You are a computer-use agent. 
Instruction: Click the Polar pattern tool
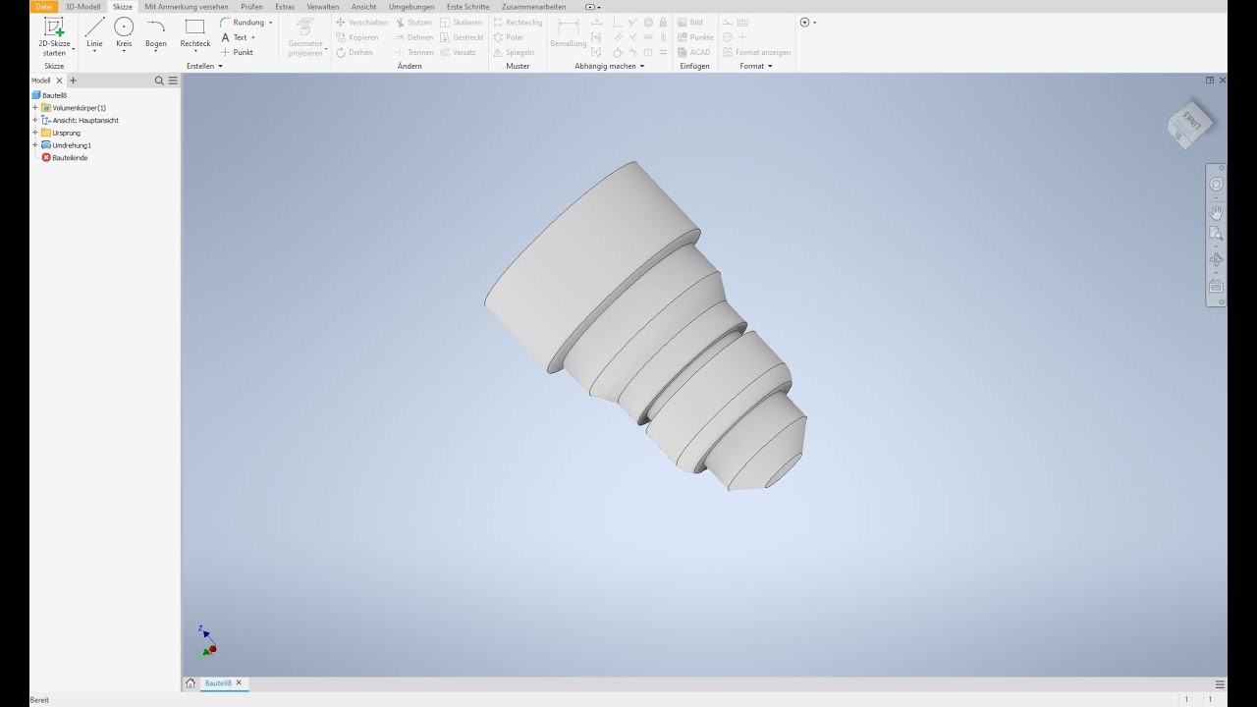coord(509,37)
